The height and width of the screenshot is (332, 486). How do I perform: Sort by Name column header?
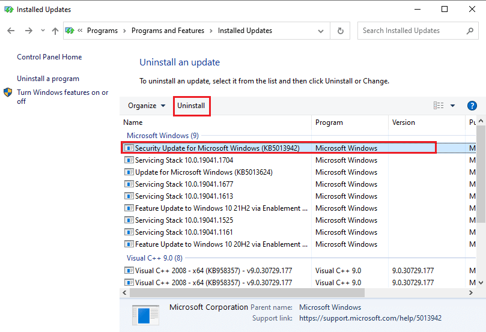[x=216, y=122]
